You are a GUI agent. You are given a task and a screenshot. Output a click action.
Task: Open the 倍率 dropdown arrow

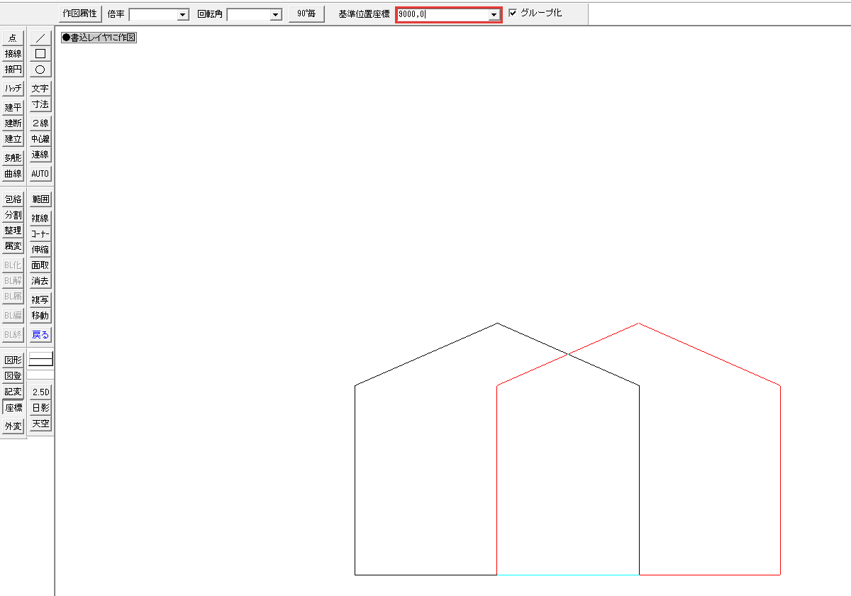tap(182, 14)
